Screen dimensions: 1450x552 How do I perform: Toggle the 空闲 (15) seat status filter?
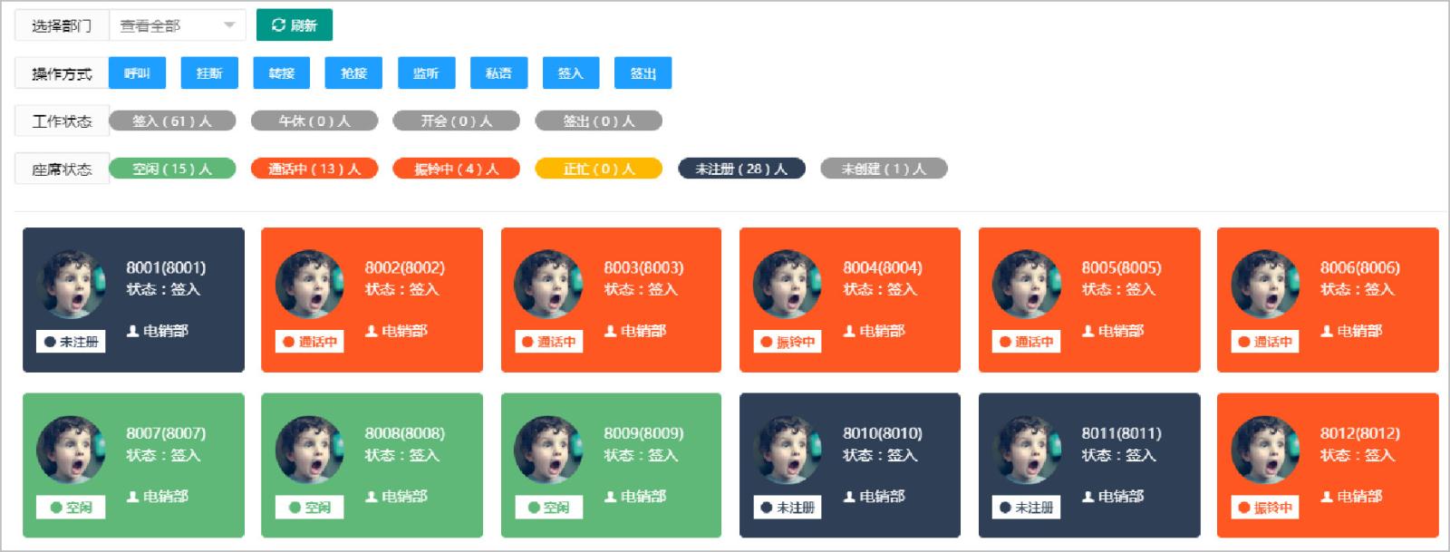pos(172,169)
